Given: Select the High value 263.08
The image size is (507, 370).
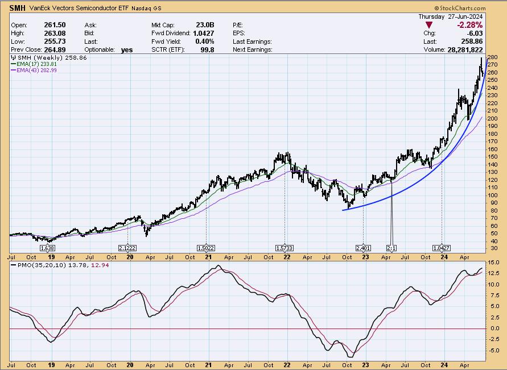Looking at the screenshot, I should [55, 34].
